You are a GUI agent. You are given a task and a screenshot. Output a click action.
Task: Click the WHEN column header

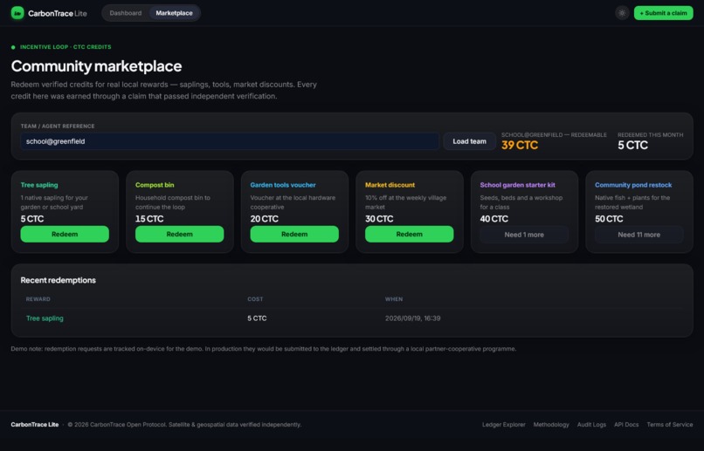pyautogui.click(x=394, y=299)
